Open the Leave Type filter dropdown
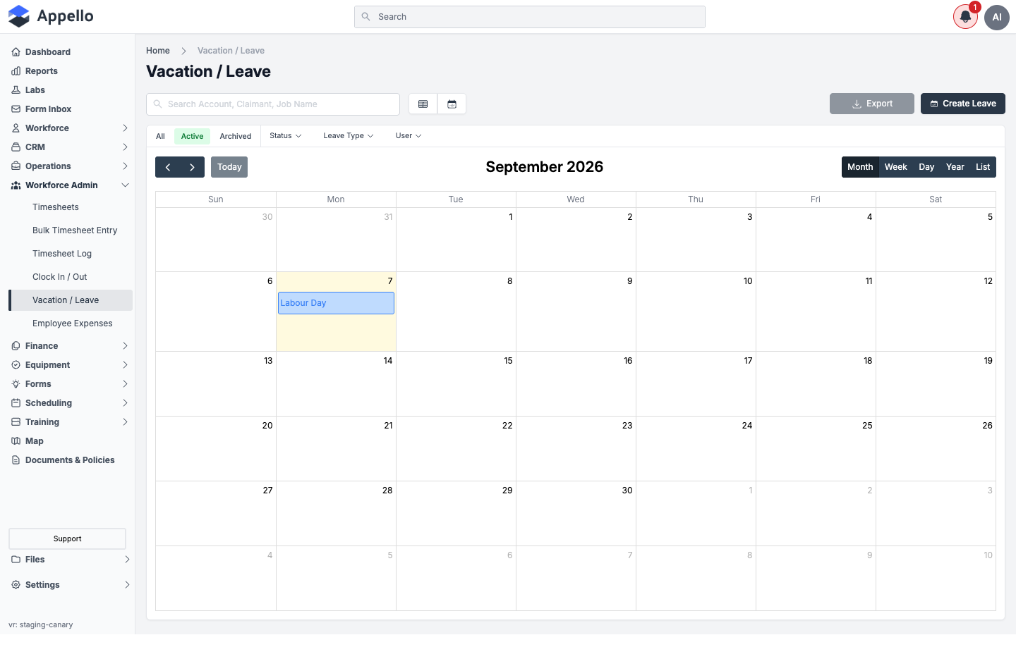This screenshot has height=647, width=1016. tap(349, 136)
